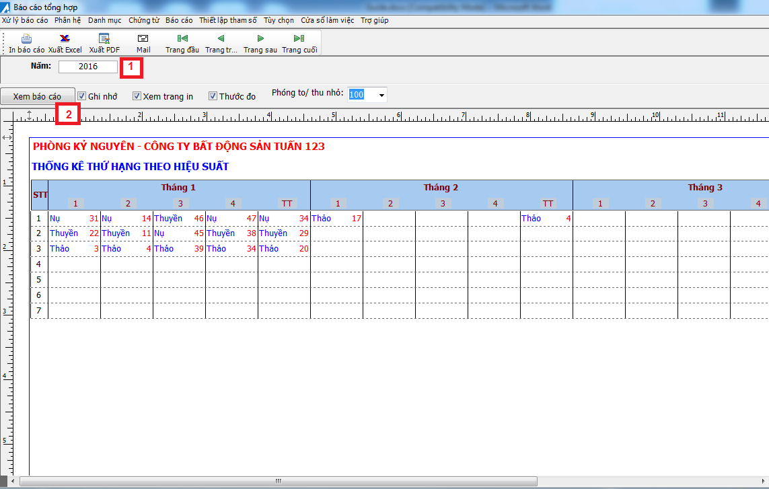The image size is (769, 489).
Task: Click the Xem báo cáo button
Action: (x=37, y=97)
